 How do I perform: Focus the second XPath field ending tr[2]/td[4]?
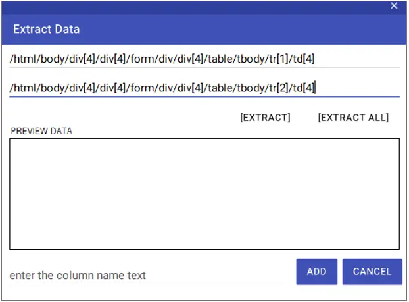click(x=204, y=88)
